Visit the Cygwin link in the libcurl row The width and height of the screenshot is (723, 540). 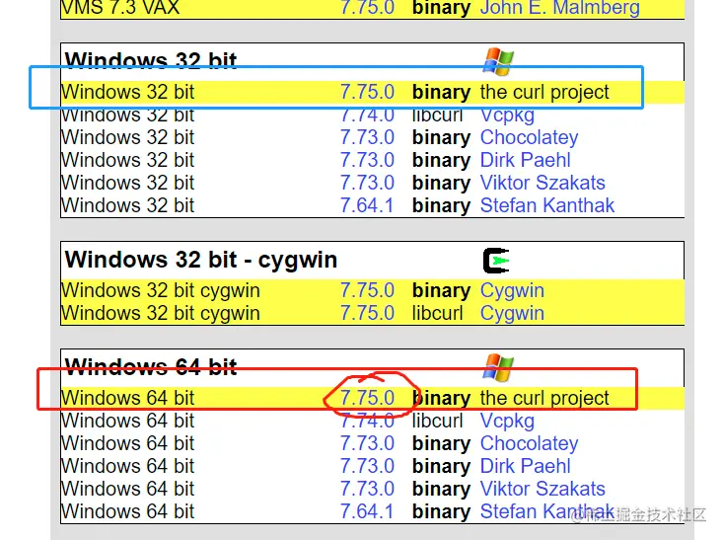[x=512, y=313]
